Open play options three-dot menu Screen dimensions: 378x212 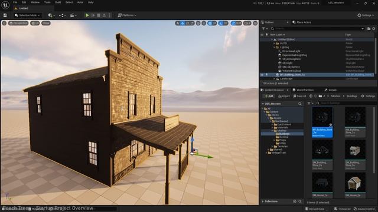(110, 15)
